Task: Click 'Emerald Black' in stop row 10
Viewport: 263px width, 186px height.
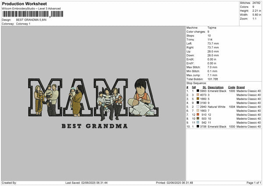Action: pyautogui.click(x=217, y=127)
